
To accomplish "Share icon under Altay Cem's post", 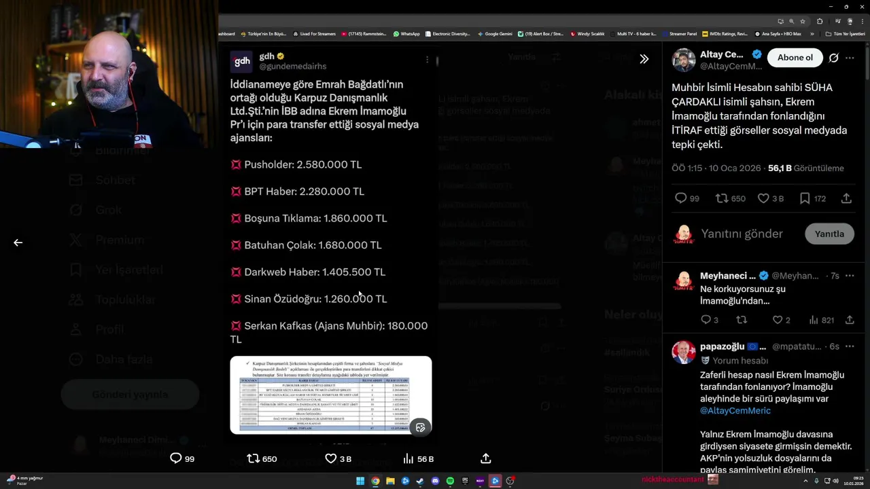I will [x=846, y=198].
